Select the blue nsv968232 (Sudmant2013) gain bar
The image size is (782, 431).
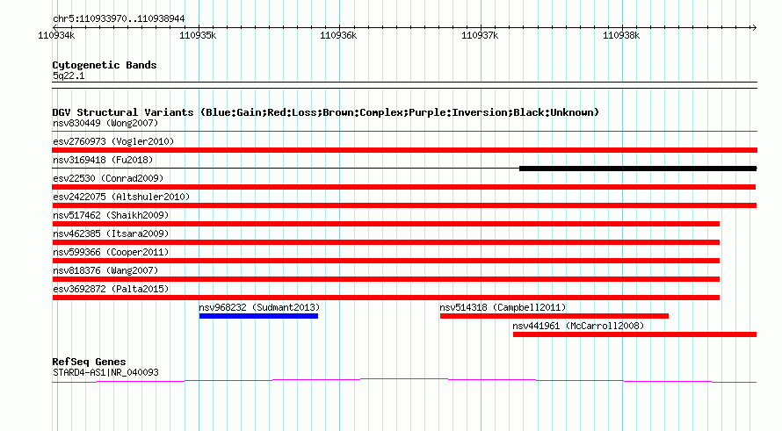(x=258, y=316)
